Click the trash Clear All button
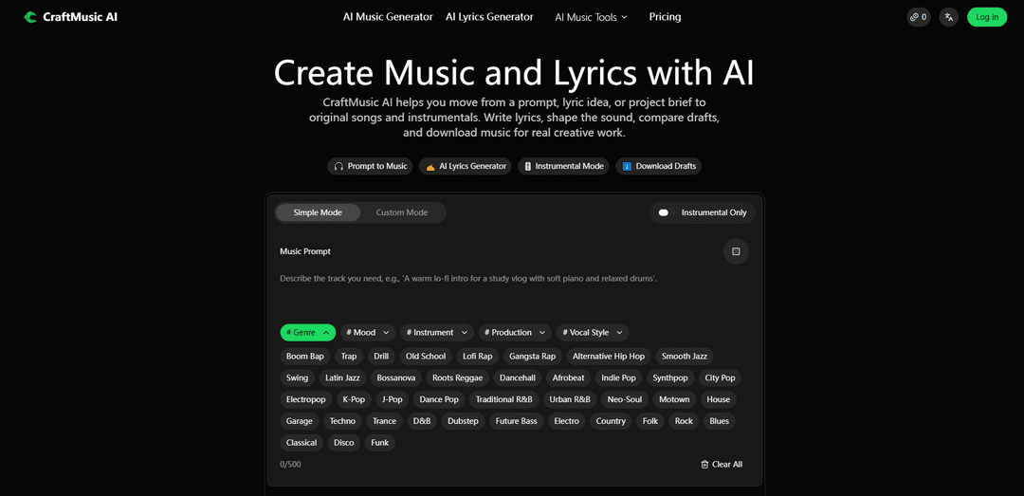This screenshot has width=1024, height=496. [722, 464]
